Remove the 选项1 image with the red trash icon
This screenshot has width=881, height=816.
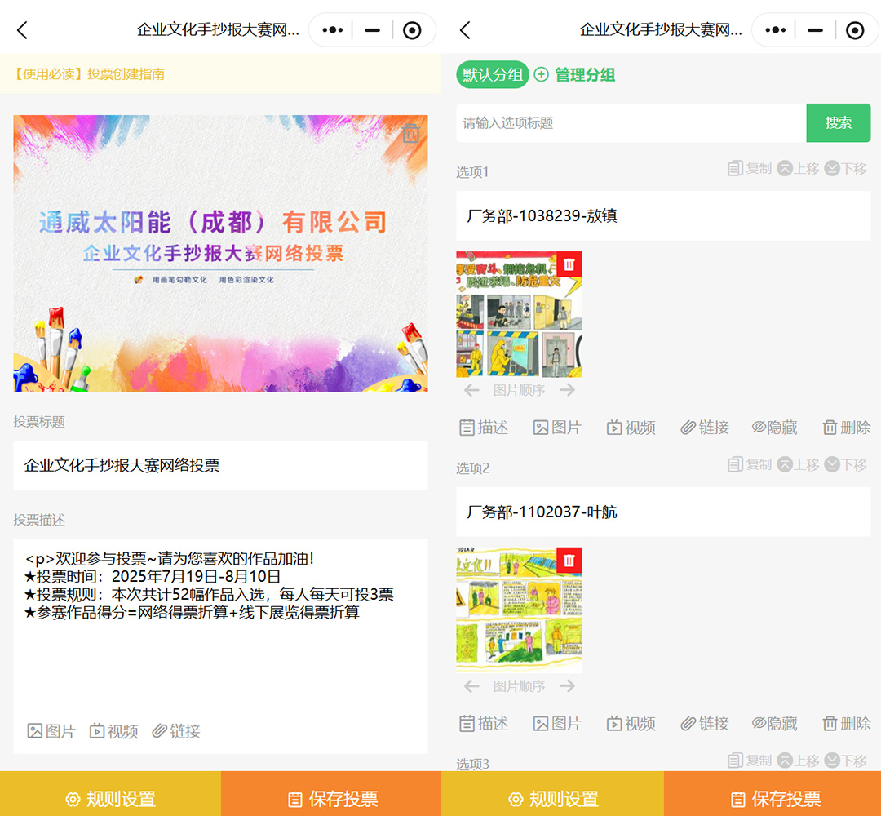coord(569,264)
